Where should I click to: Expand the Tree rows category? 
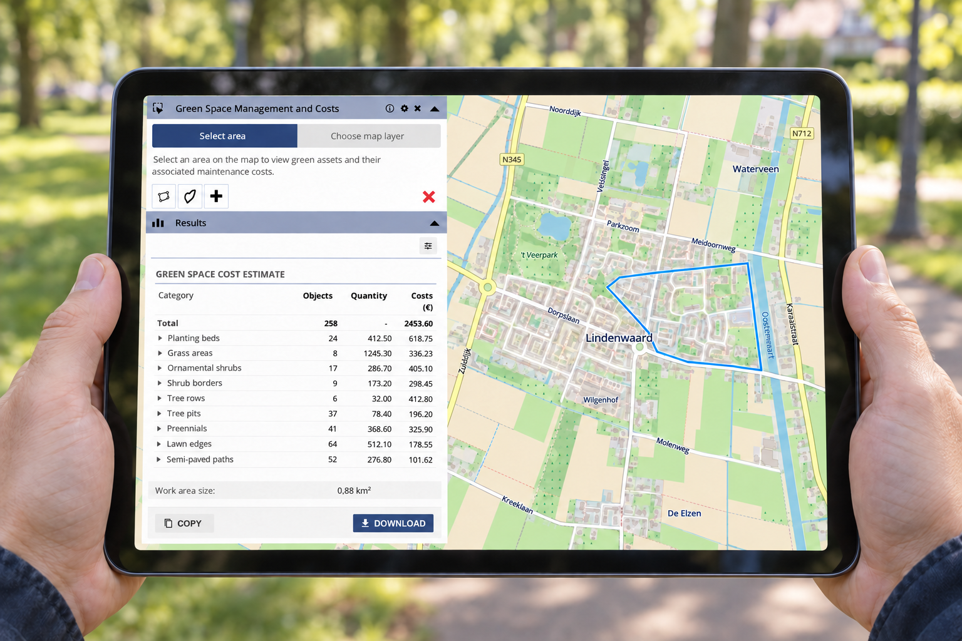[x=160, y=398]
